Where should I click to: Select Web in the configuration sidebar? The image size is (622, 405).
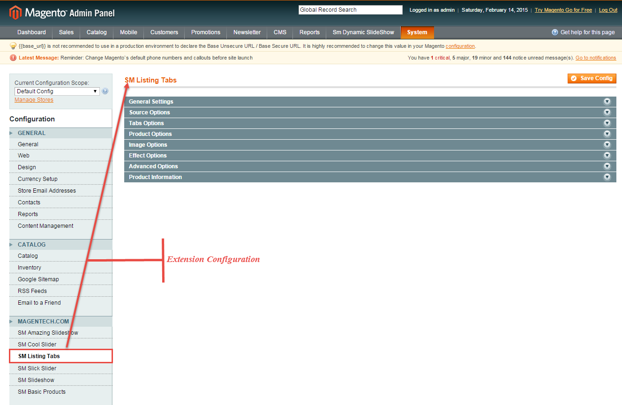60,156
